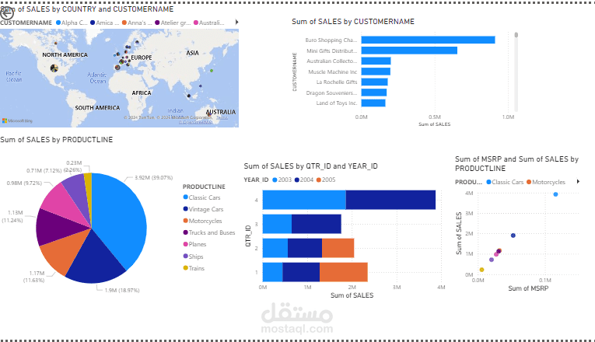Select Amica legend entry on map

104,23
